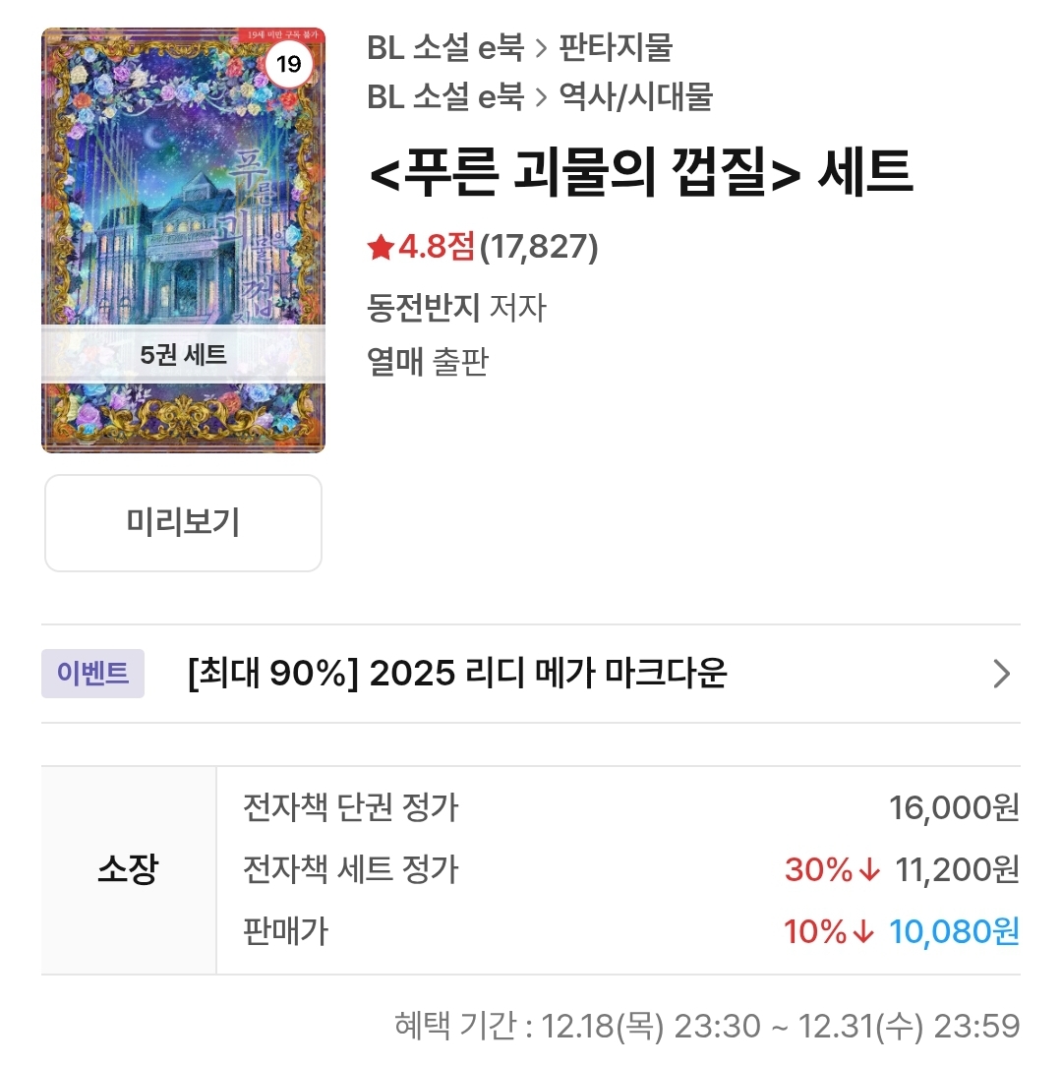
Task: View the 17,827 ratings count
Action: 539,247
